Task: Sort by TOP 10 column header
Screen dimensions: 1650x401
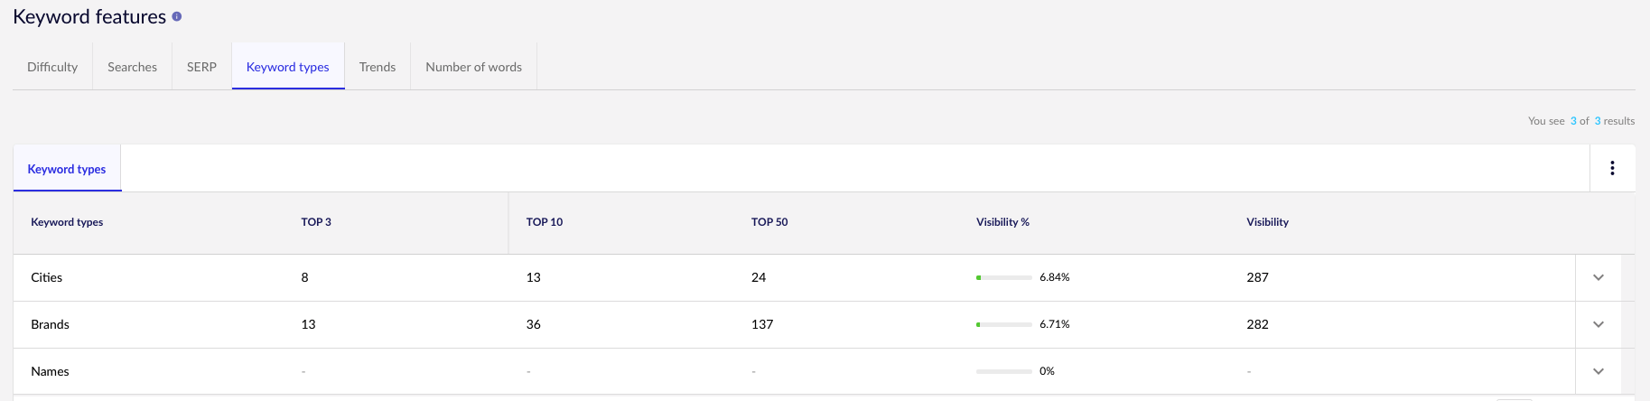Action: coord(545,222)
